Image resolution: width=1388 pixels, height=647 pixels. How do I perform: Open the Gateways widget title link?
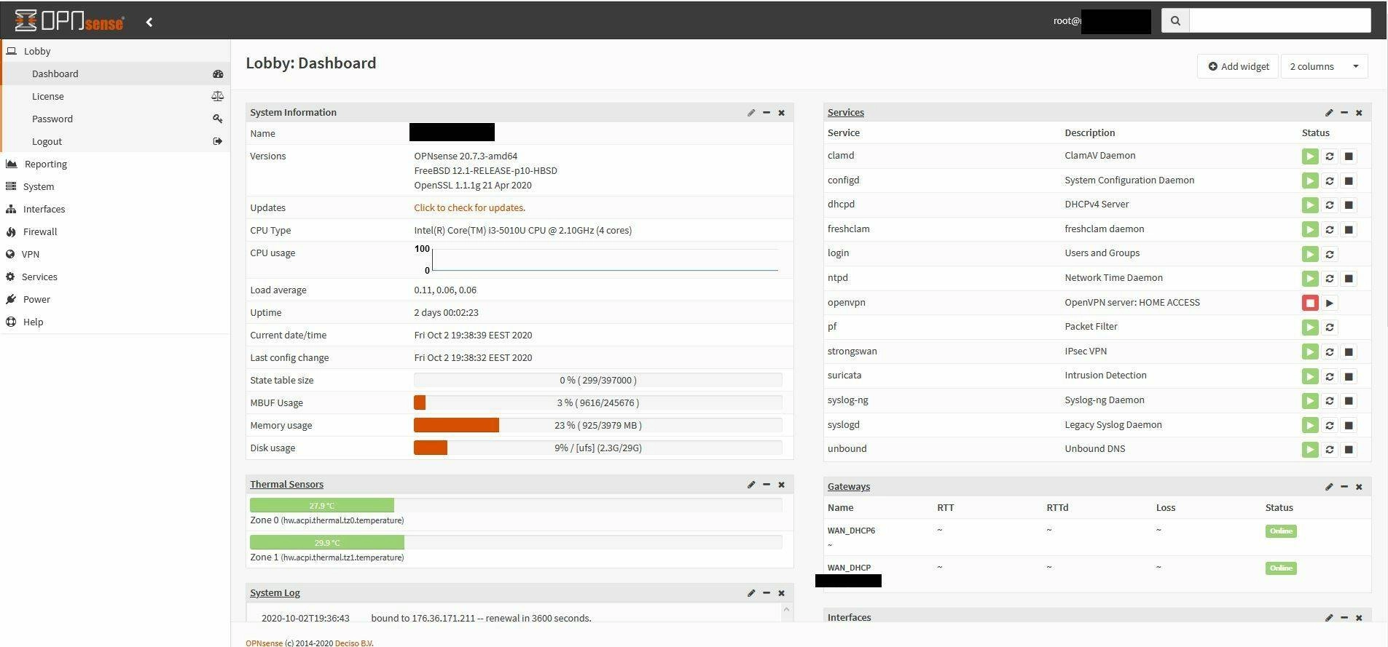849,486
